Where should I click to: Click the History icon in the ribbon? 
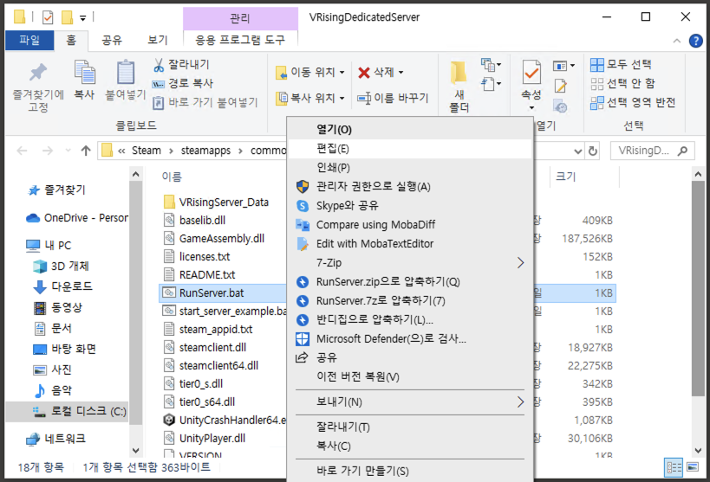point(561,106)
